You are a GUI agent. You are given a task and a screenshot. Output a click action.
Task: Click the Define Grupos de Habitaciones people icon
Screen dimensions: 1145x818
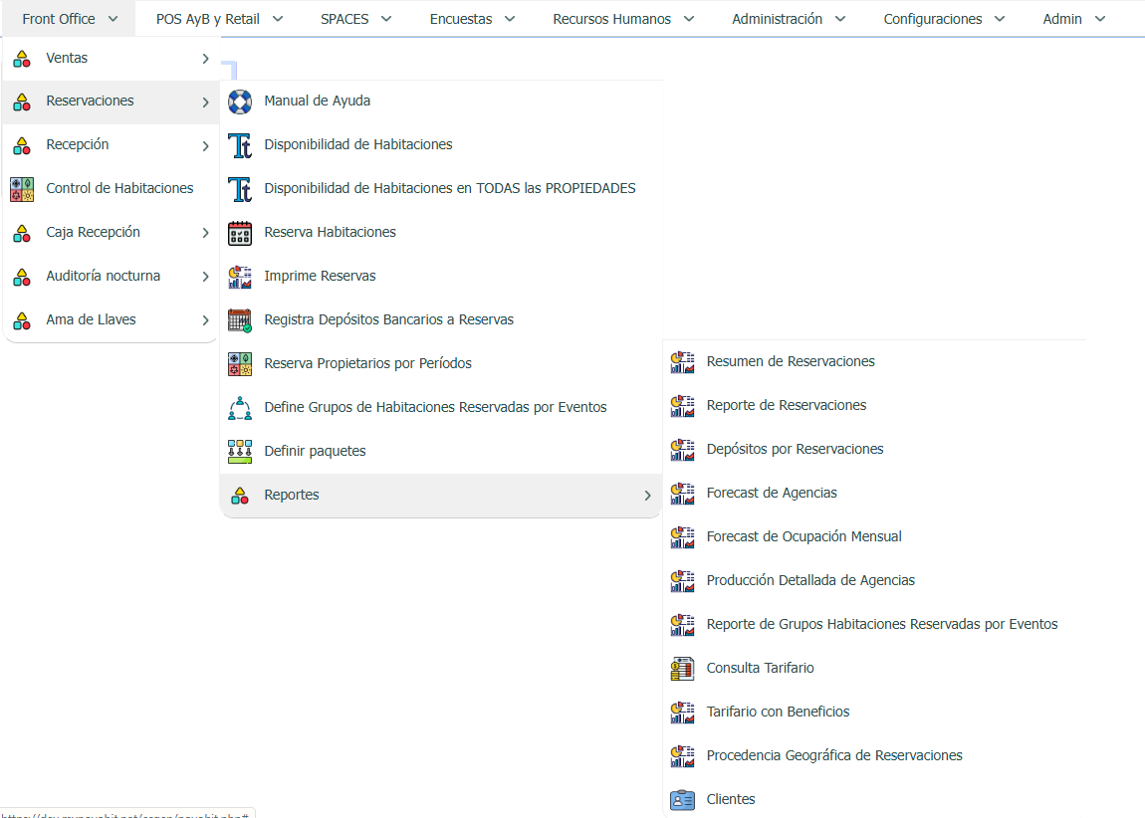[x=240, y=408]
